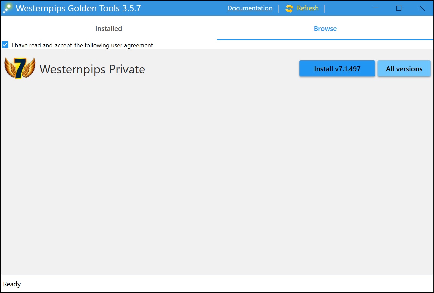Select the Browse tab
This screenshot has height=293, width=434.
pyautogui.click(x=325, y=29)
